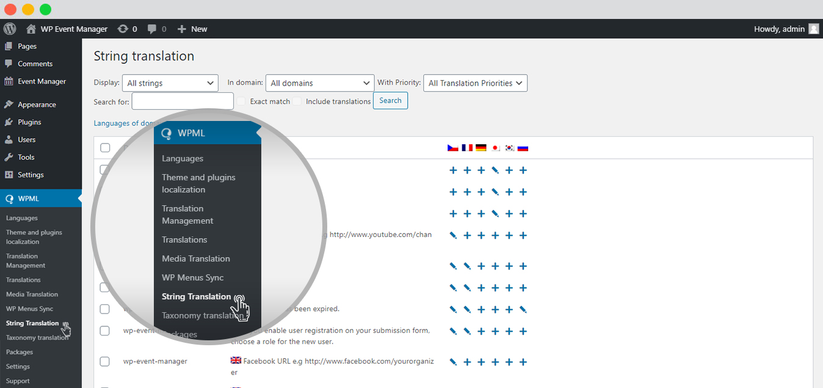Go to Translation Management in sidebar

tap(26, 261)
